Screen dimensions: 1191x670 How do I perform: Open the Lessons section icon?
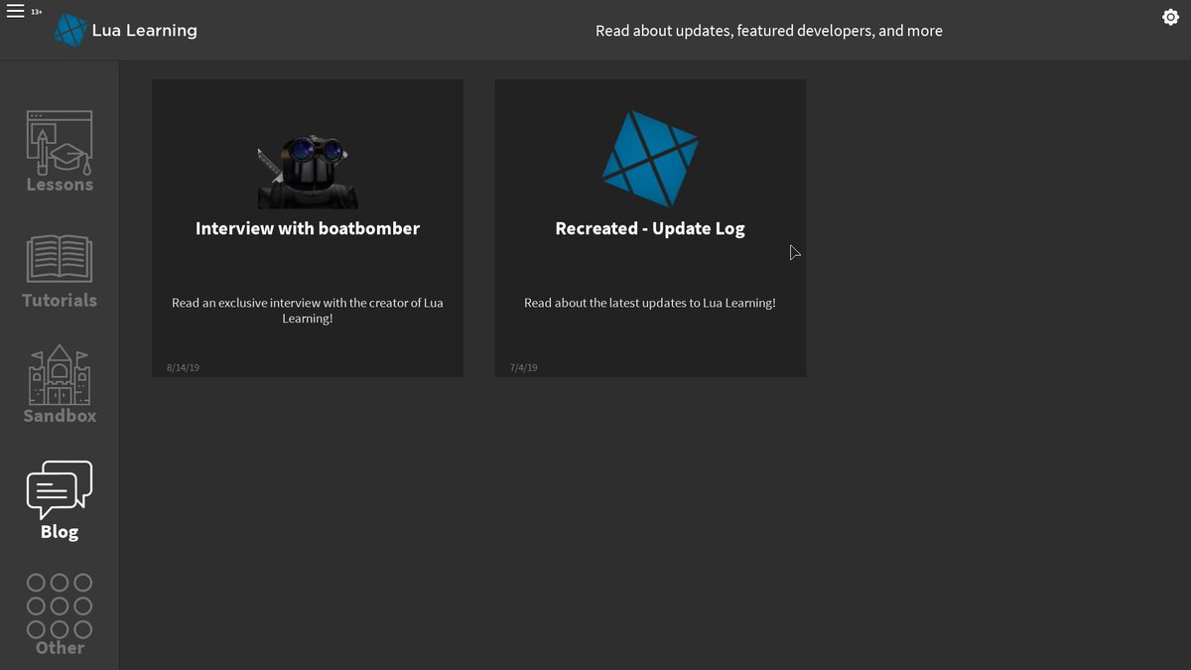coord(60,142)
